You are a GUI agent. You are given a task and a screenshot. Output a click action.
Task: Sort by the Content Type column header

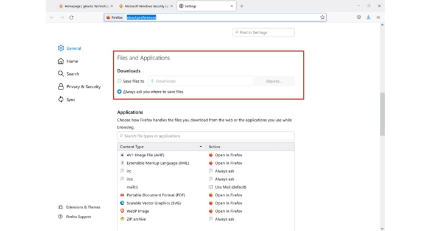tap(161, 147)
